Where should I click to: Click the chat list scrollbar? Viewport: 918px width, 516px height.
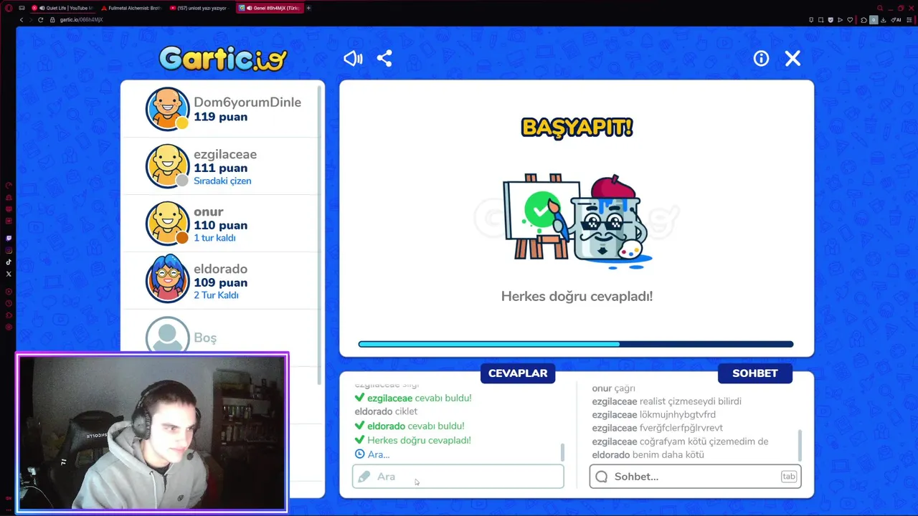coord(800,445)
